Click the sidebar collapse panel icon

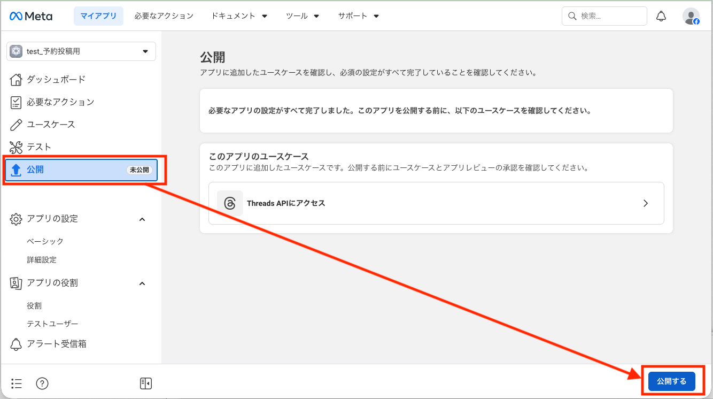[145, 383]
